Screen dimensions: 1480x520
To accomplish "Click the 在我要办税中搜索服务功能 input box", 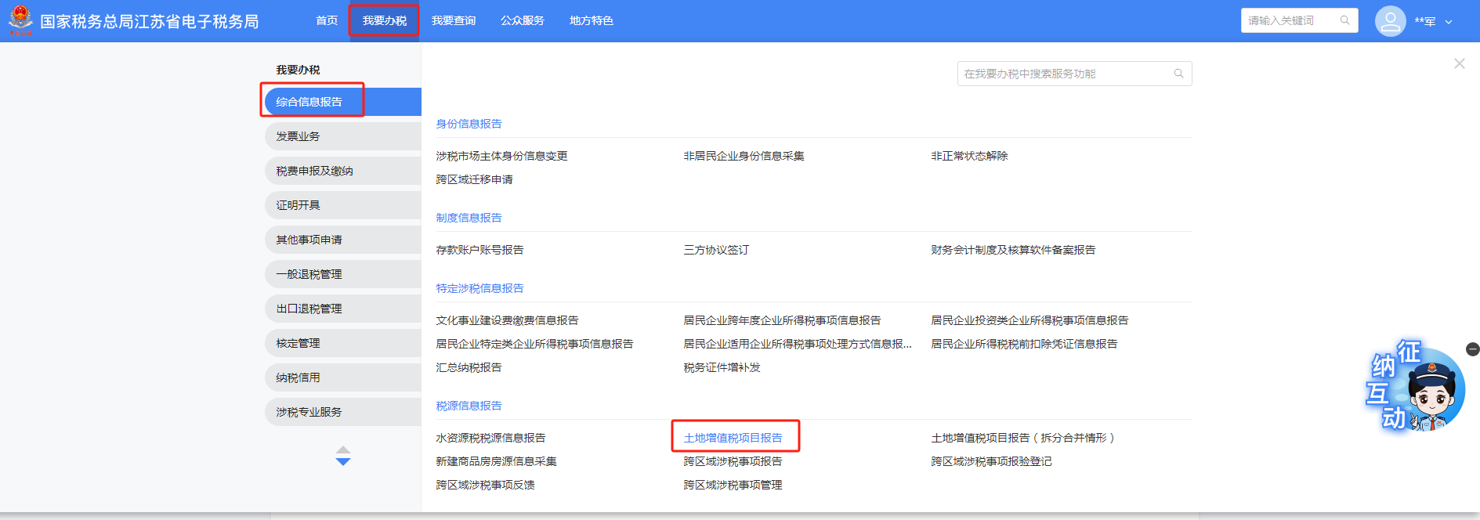I will tap(1066, 74).
